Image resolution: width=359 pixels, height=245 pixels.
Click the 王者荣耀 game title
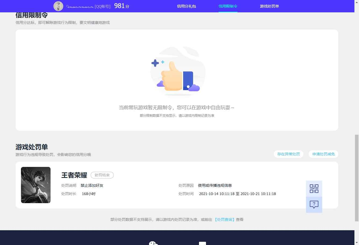click(x=74, y=175)
